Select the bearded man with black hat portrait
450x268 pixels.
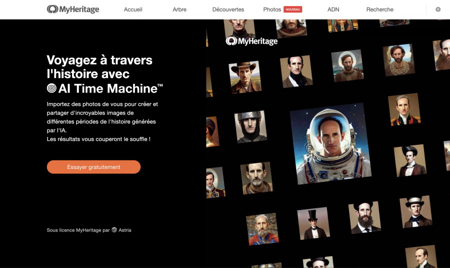coord(364,217)
